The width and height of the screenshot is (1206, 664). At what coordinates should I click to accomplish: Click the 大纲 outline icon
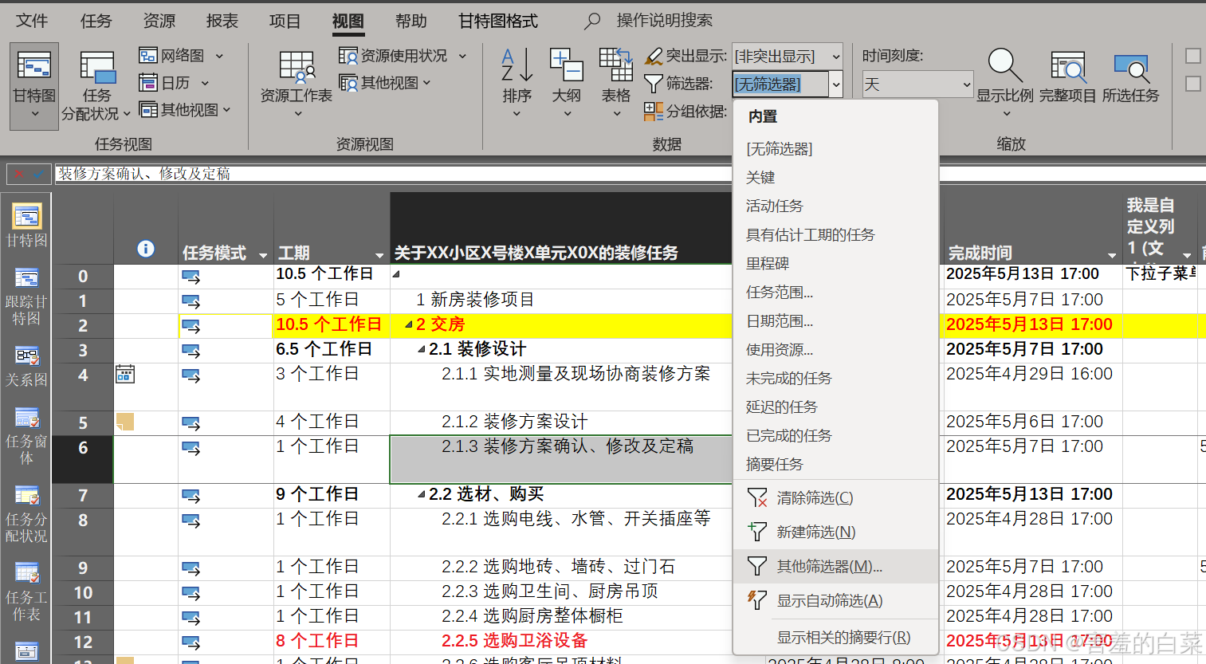click(567, 65)
